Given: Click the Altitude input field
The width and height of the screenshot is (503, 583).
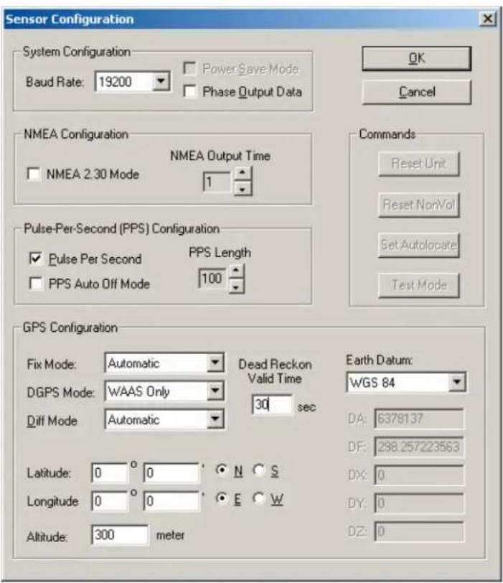Looking at the screenshot, I should pos(120,535).
